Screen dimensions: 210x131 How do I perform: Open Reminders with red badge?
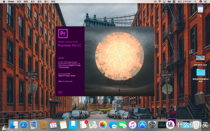click(83, 125)
